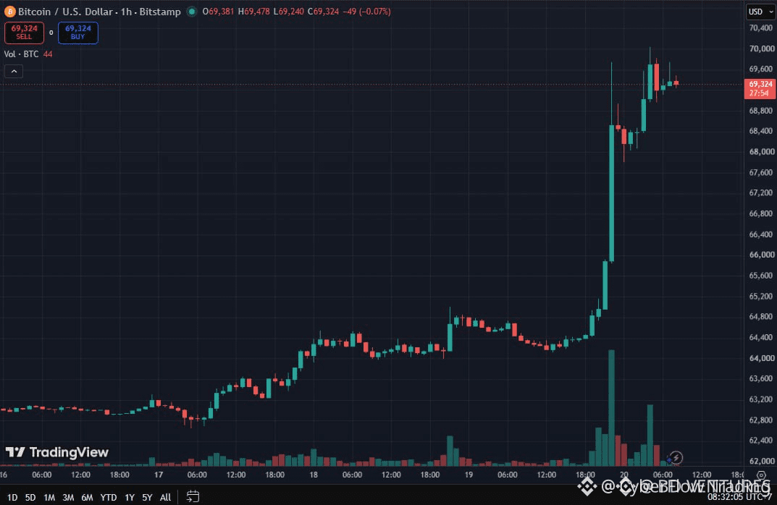Click the 62,800 price axis label
The width and height of the screenshot is (777, 505).
pos(760,420)
